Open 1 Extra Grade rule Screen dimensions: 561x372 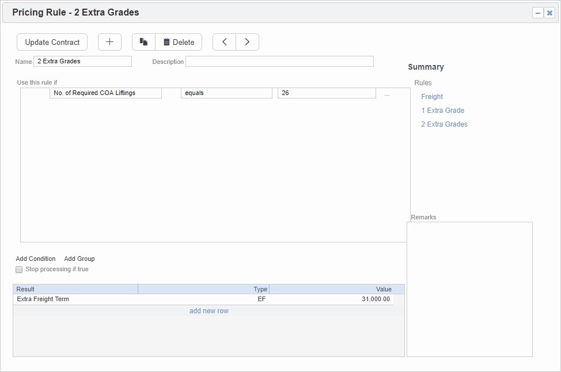[x=442, y=111]
